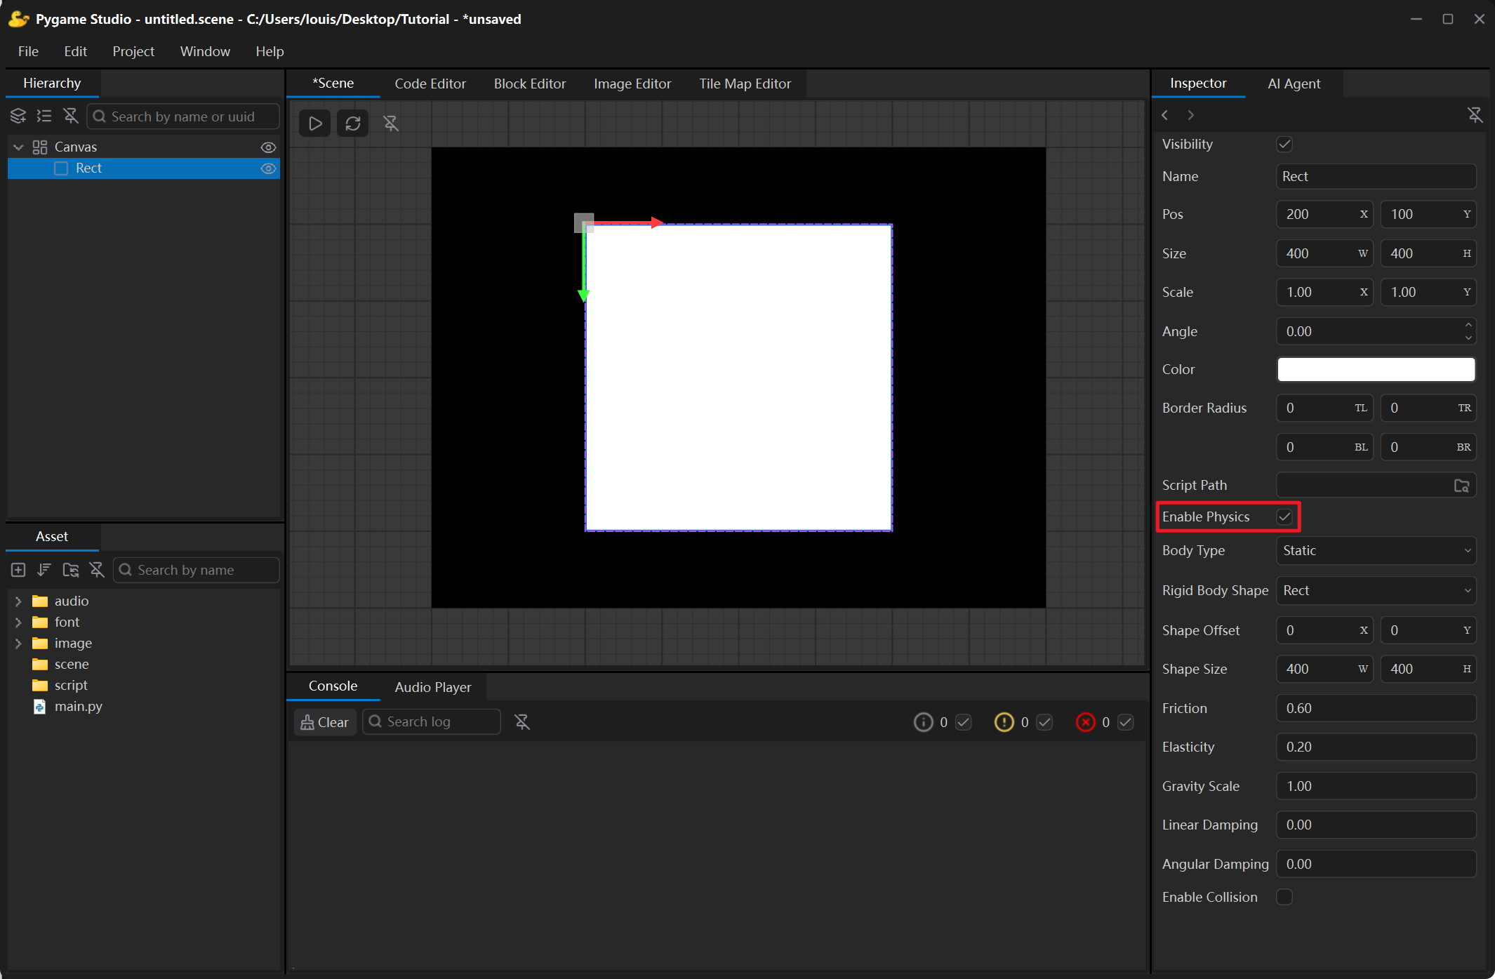The height and width of the screenshot is (979, 1495).
Task: Toggle error log filter checkbox
Action: [1126, 721]
